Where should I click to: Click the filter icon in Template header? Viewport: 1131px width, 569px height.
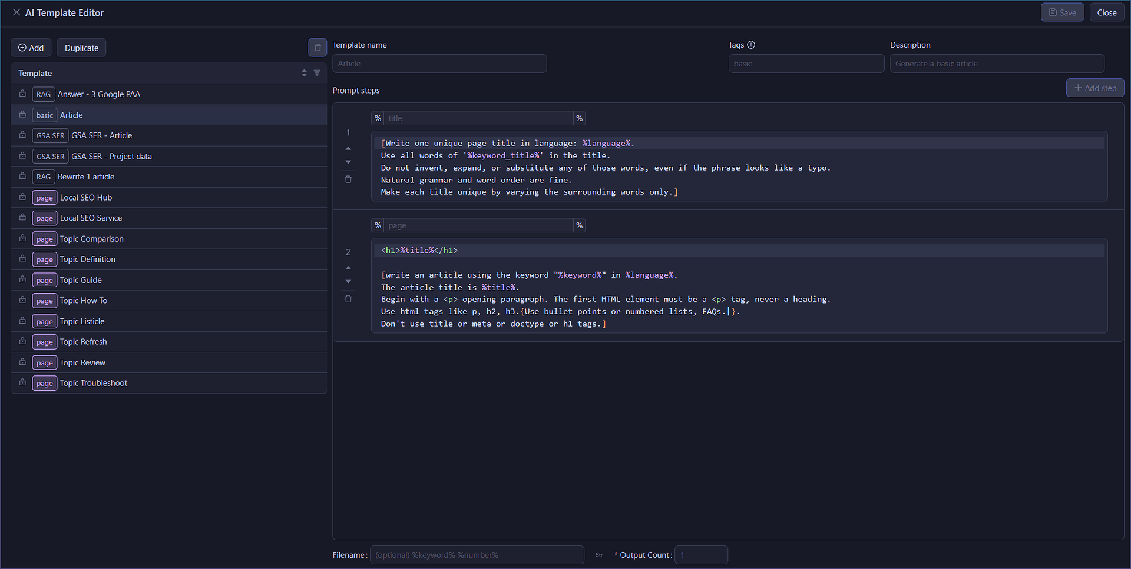coord(317,73)
